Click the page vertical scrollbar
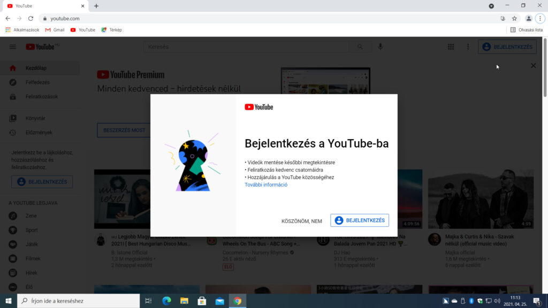 (545, 68)
